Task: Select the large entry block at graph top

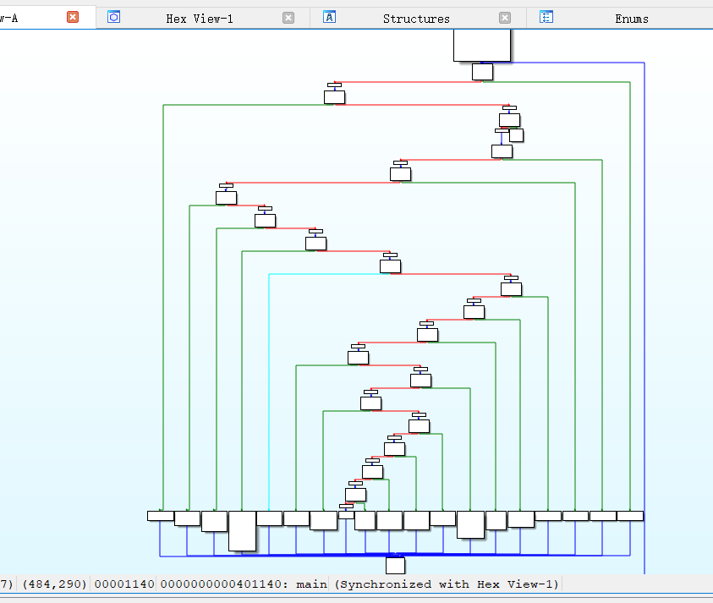Action: [482, 45]
